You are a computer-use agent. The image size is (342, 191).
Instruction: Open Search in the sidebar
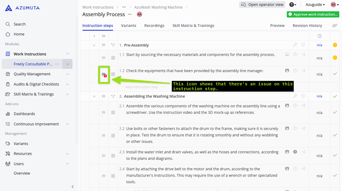(19, 24)
